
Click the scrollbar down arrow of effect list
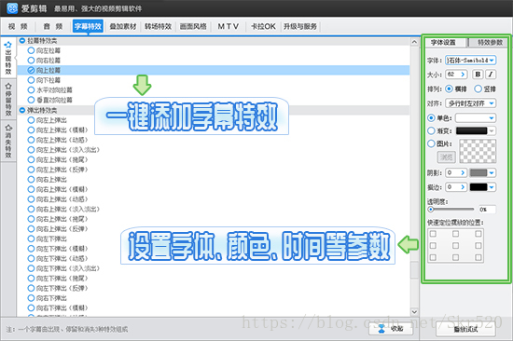click(x=414, y=311)
